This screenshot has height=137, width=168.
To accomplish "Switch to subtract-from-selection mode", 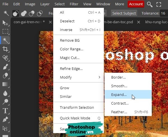I will click(32, 13).
